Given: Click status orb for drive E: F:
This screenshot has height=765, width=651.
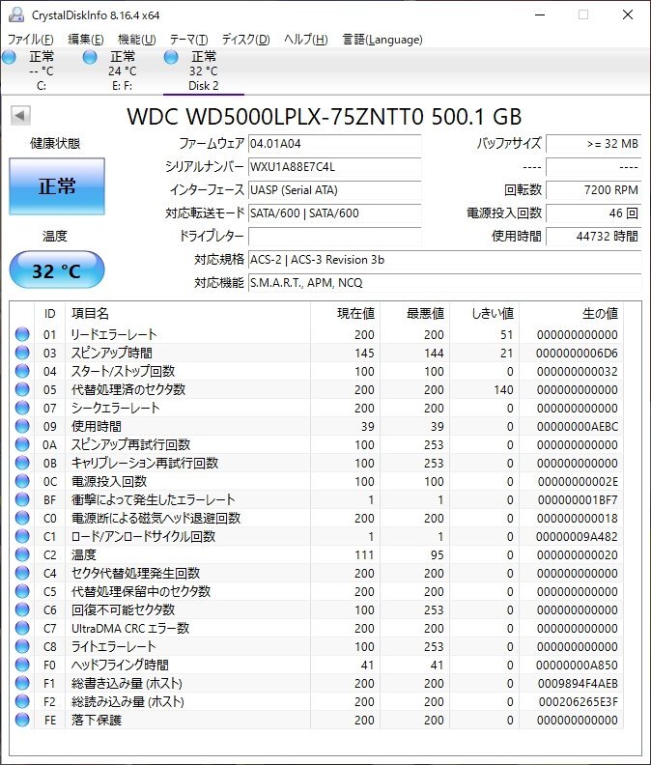Looking at the screenshot, I should [90, 57].
